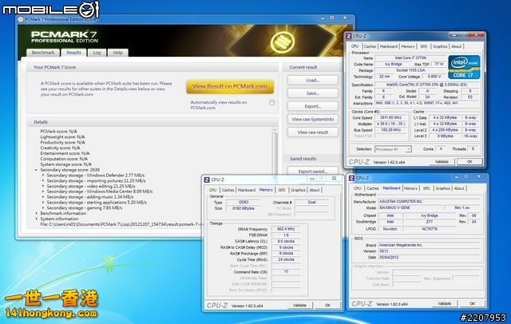This screenshot has width=511, height=324.
Task: Click the CPU-Z icon in the Memory window title bar
Action: pyautogui.click(x=208, y=180)
